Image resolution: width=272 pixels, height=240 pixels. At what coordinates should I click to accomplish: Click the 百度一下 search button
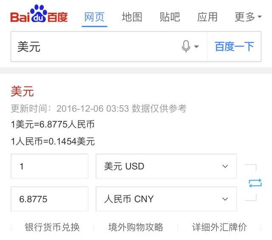click(234, 46)
